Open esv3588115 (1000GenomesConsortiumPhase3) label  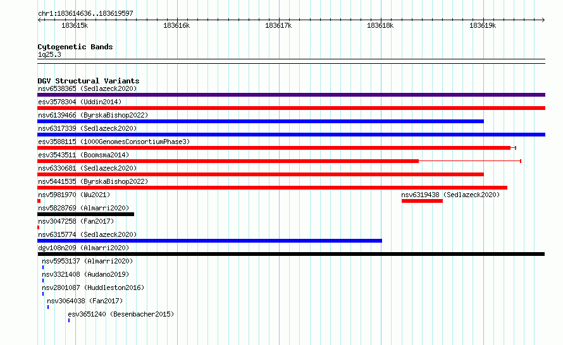click(114, 142)
